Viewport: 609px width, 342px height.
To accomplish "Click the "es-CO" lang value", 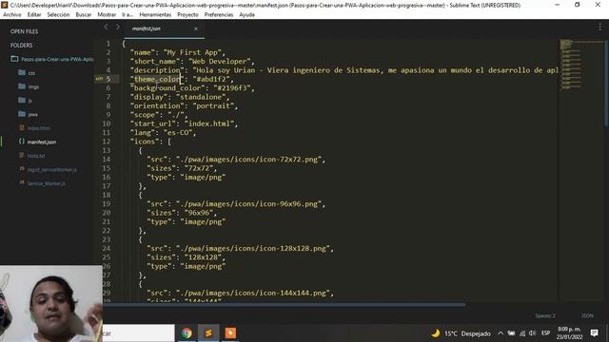I will 178,133.
